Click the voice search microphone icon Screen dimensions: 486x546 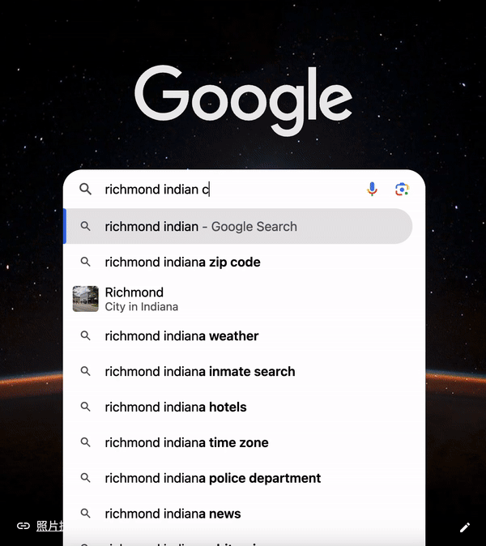click(372, 189)
